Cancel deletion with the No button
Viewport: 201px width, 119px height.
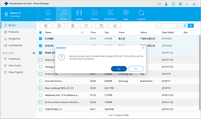(x=136, y=69)
